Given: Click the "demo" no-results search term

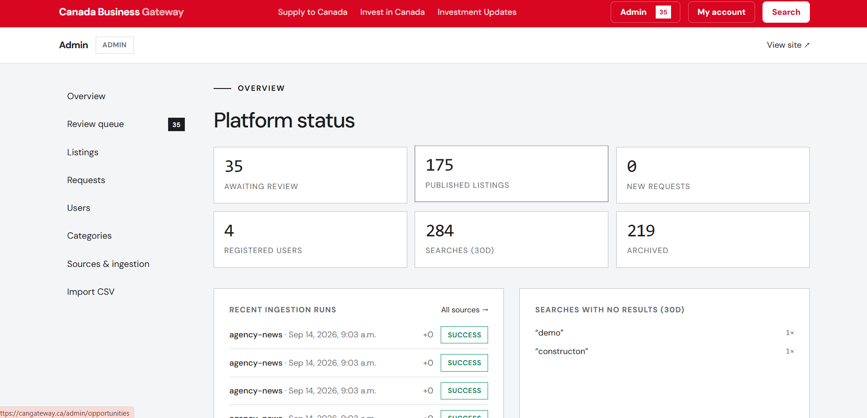Looking at the screenshot, I should (549, 333).
